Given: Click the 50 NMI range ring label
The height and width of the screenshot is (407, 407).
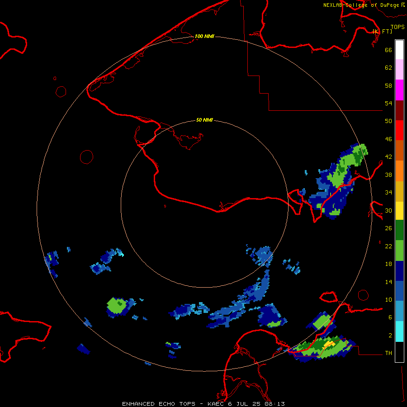Looking at the screenshot, I should pos(204,120).
